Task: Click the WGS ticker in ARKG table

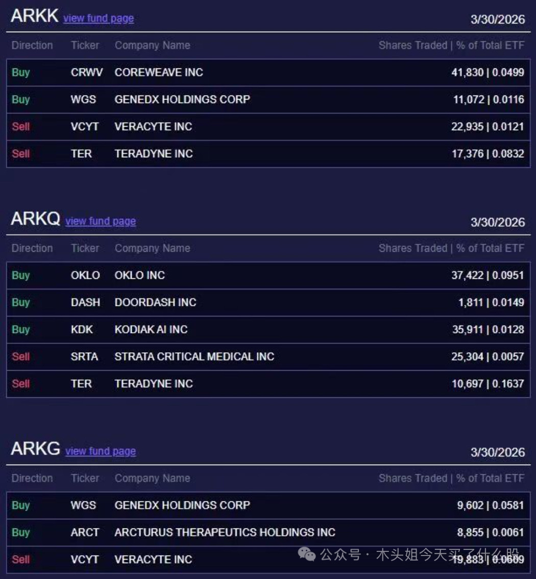Action: point(83,505)
